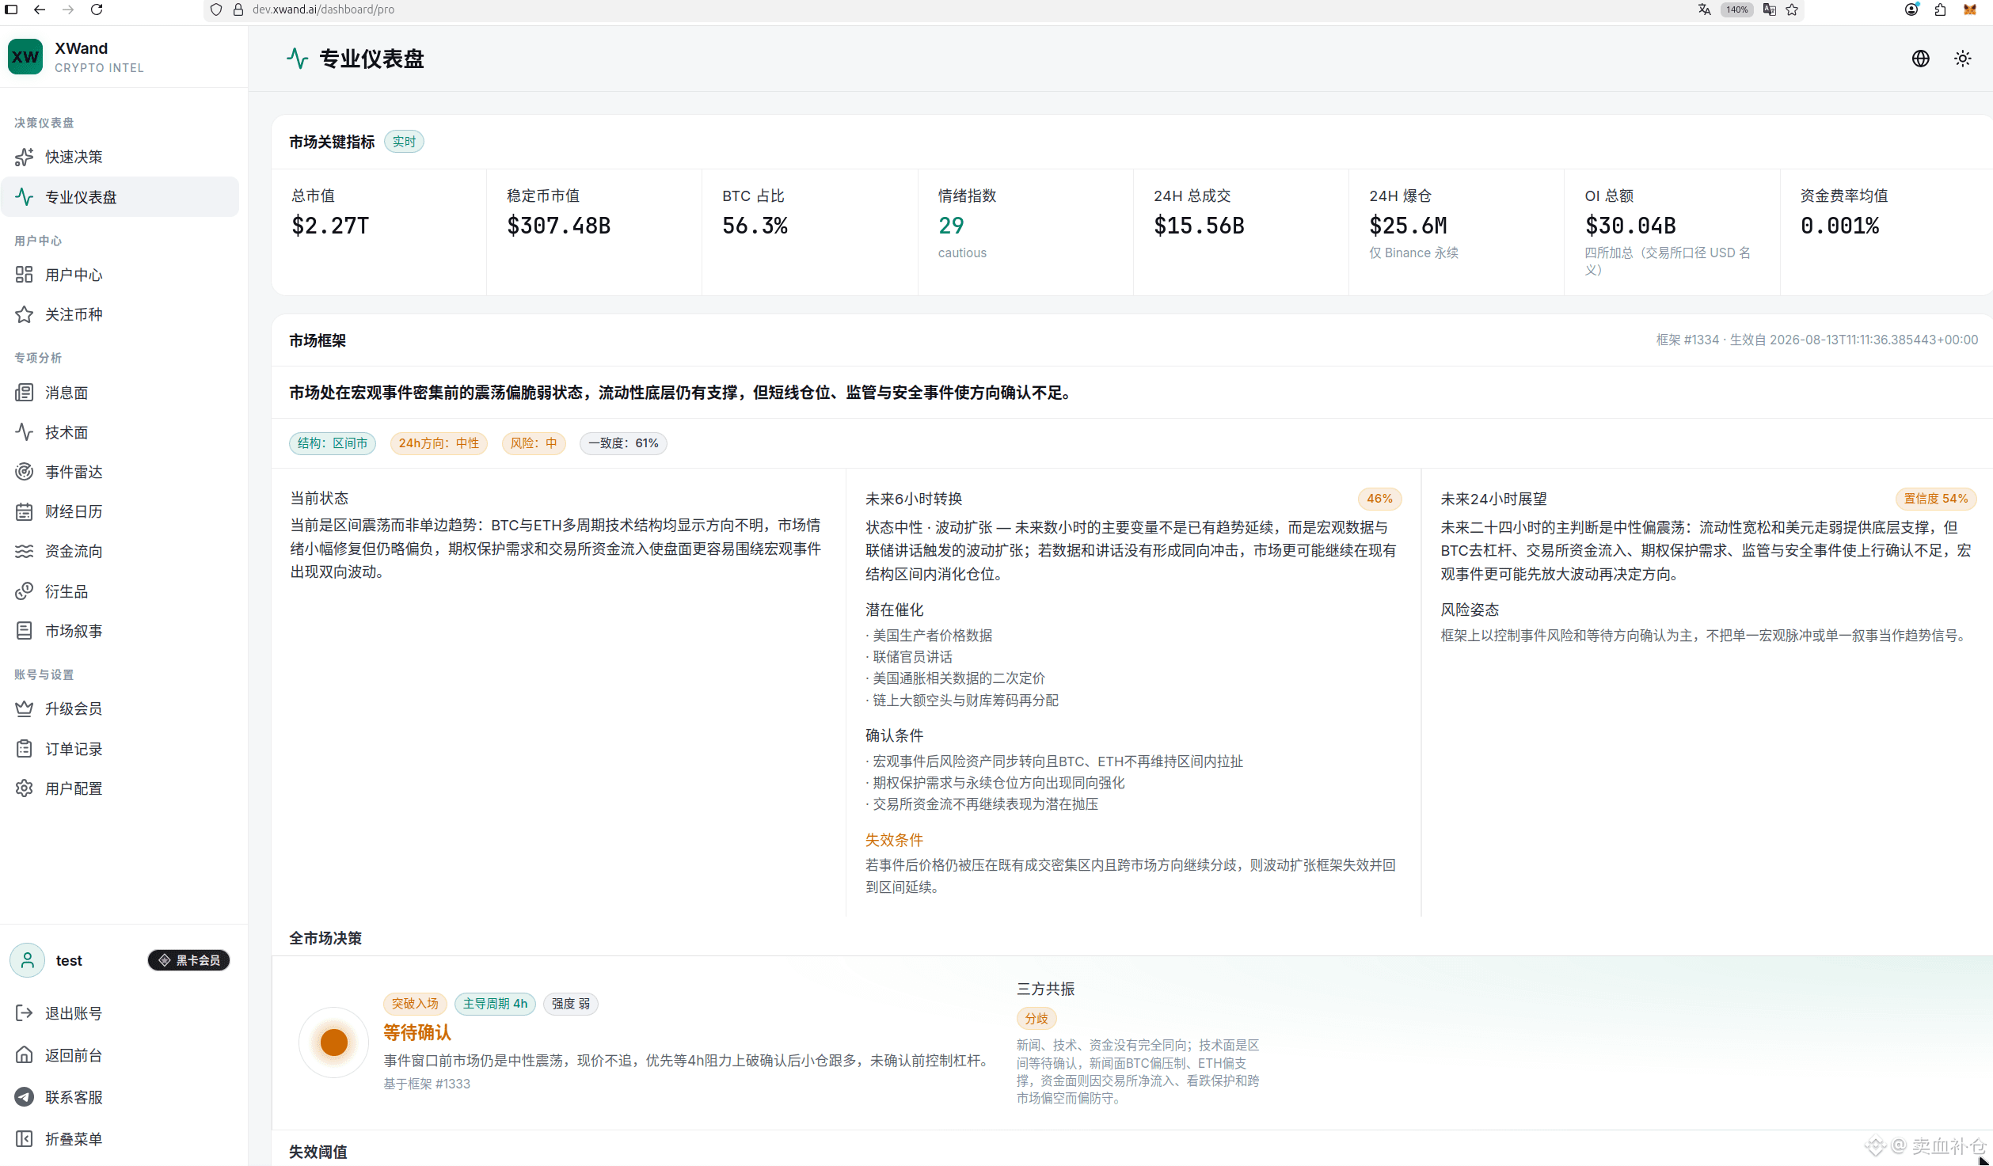Open browser translate icon
Viewport: 1993px width, 1166px height.
click(1705, 9)
